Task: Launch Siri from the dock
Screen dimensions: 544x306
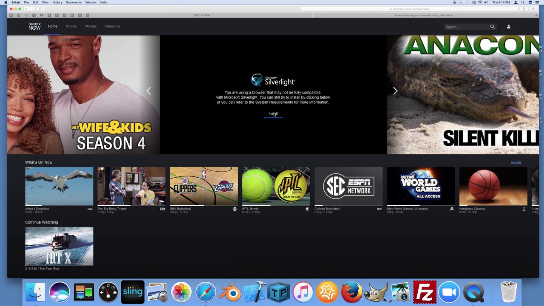Action: [x=59, y=292]
